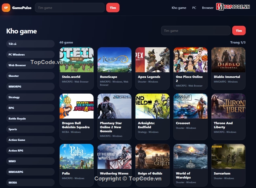Viewport: 256px width, 188px height.
Task: Focus the header Tìm game search field
Action: (x=70, y=8)
